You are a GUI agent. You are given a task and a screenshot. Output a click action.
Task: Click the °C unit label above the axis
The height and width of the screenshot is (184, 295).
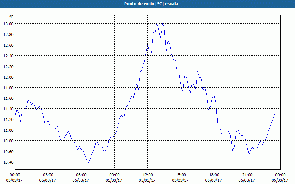coord(11,17)
